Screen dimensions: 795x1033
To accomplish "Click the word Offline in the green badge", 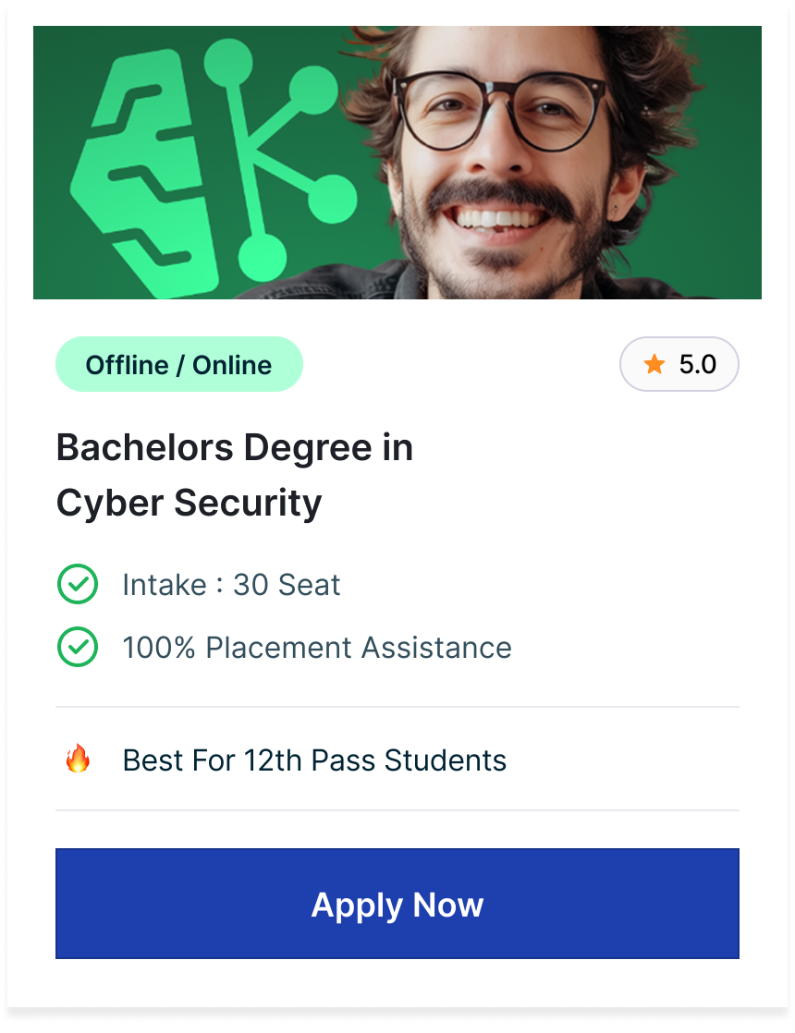I will 128,365.
